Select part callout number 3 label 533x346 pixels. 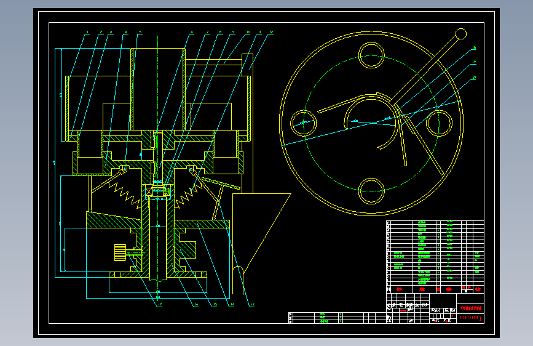111,32
